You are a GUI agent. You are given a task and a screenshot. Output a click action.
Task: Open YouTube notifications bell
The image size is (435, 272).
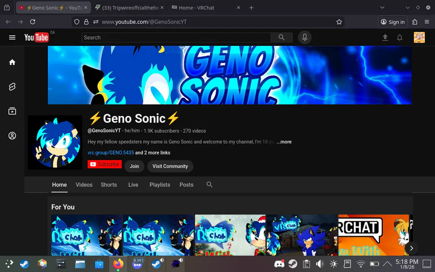pyautogui.click(x=400, y=37)
